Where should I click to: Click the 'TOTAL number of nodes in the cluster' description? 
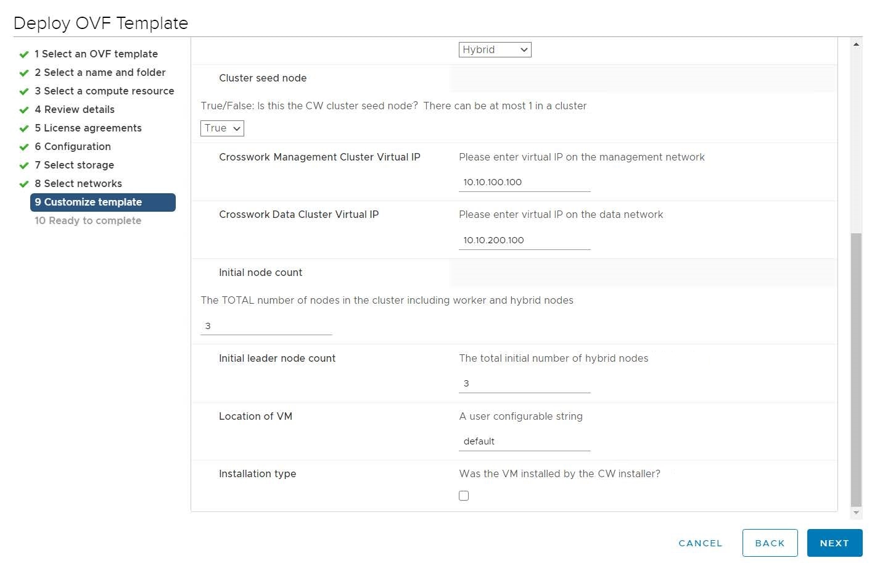[x=387, y=300]
